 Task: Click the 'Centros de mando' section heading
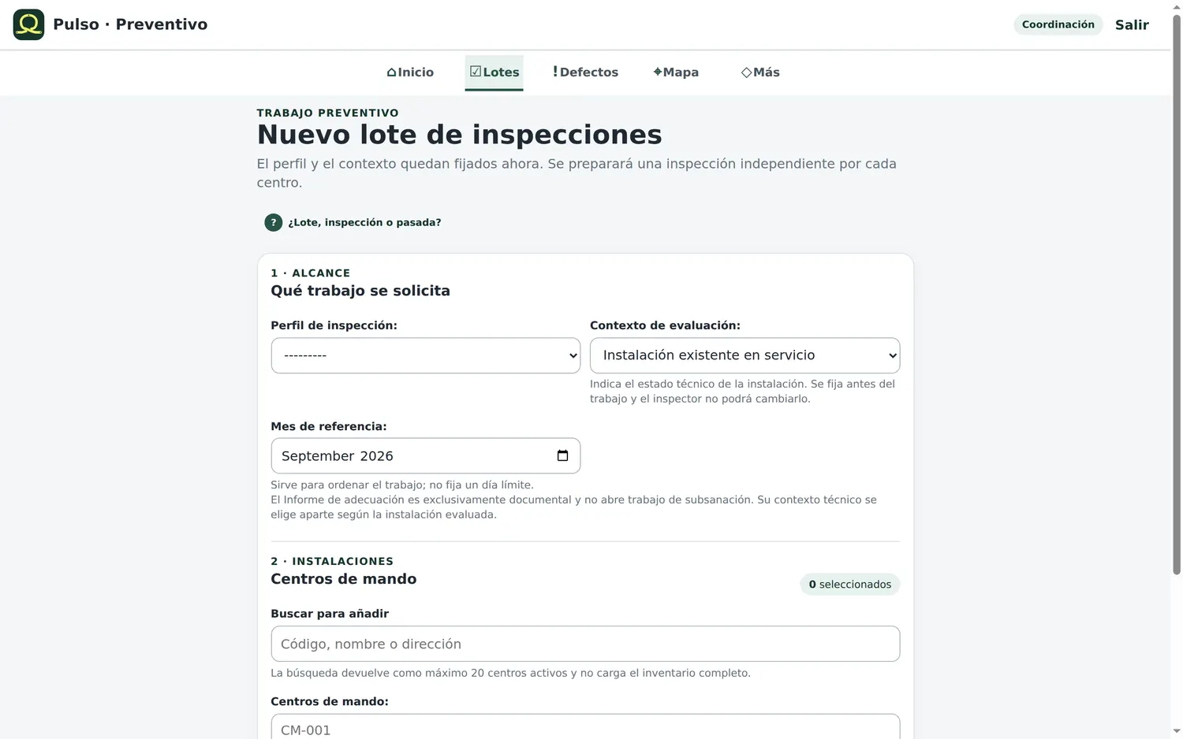coord(344,579)
